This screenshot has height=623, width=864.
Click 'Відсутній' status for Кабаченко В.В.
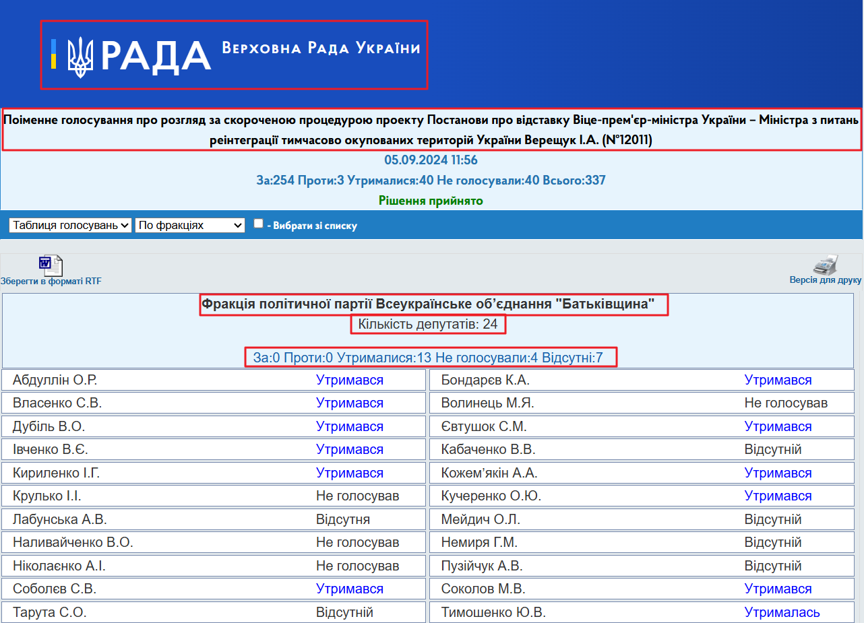pos(773,450)
